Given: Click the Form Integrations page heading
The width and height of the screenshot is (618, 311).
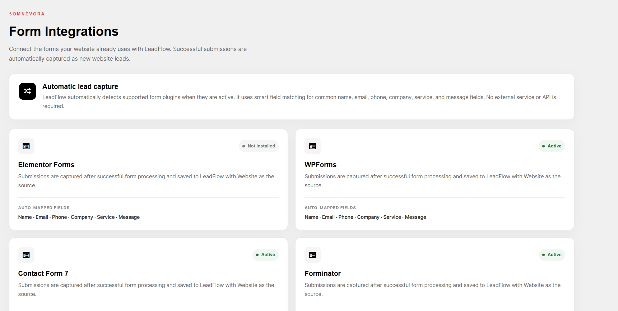Looking at the screenshot, I should pos(64,32).
